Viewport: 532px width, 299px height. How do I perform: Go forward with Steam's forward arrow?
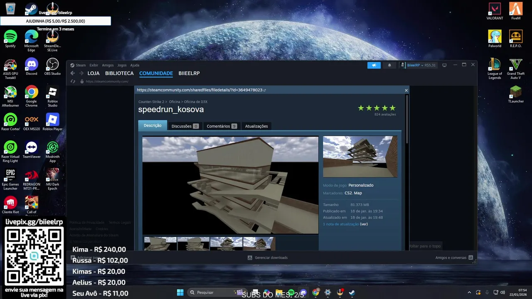pos(81,73)
